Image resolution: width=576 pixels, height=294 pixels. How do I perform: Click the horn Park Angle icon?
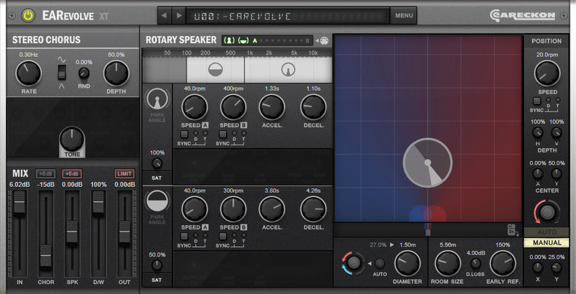[158, 99]
